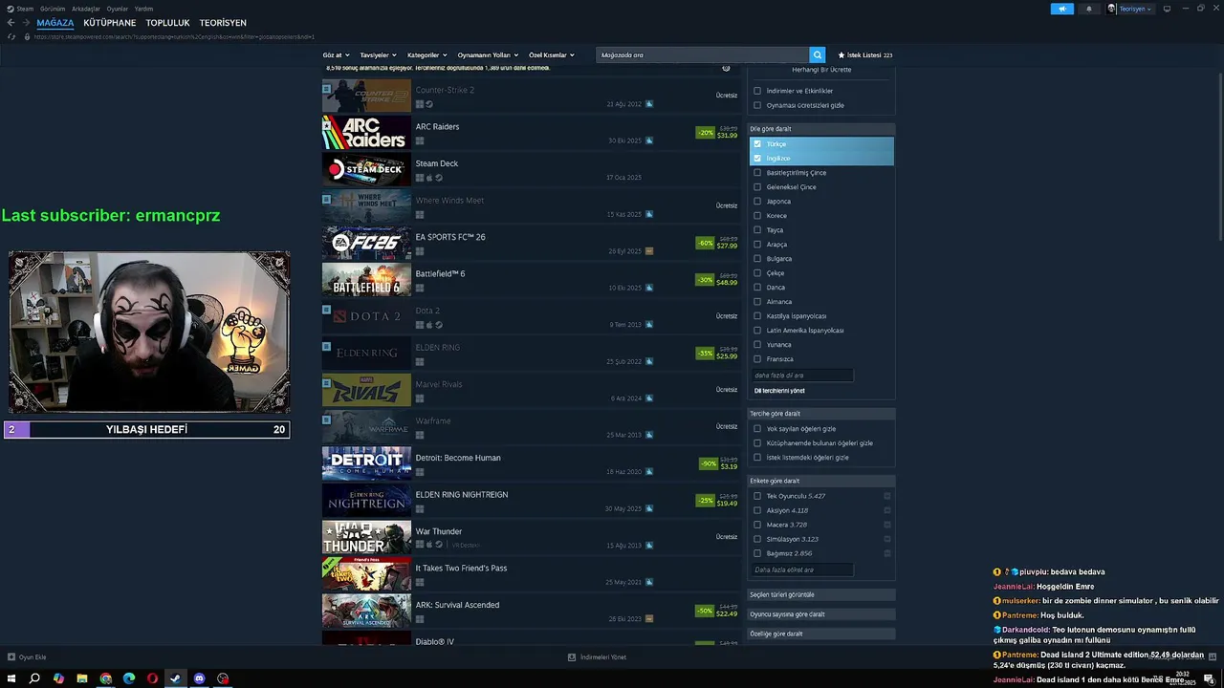Open Windows taskbar search

(x=34, y=678)
